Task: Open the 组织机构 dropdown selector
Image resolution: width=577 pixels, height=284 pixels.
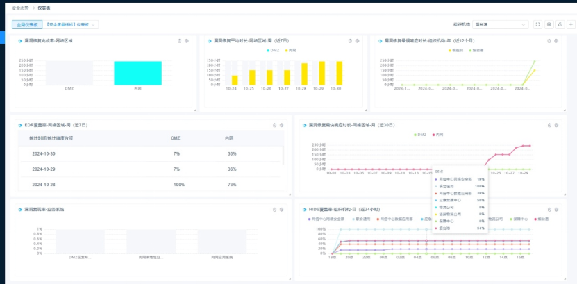Action: (501, 24)
